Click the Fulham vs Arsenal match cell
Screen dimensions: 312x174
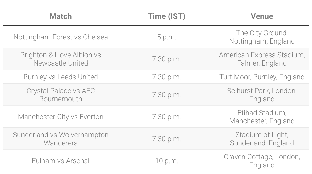(x=61, y=161)
